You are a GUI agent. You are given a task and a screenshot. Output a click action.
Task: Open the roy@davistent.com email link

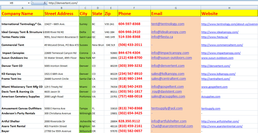(167, 91)
